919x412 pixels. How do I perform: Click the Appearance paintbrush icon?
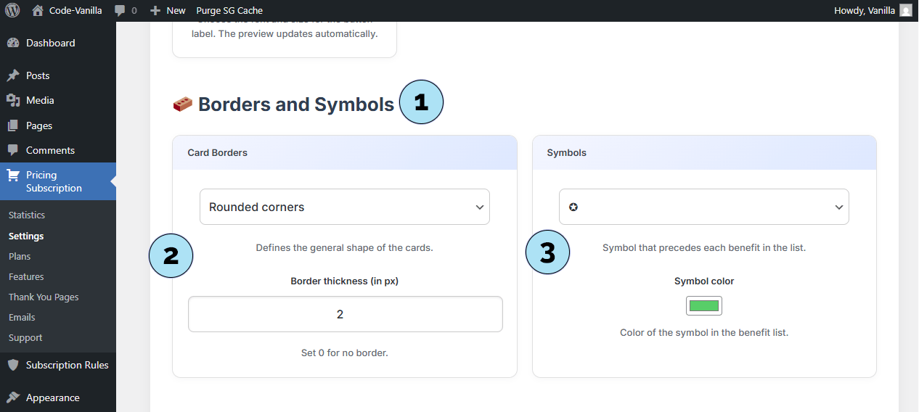13,397
